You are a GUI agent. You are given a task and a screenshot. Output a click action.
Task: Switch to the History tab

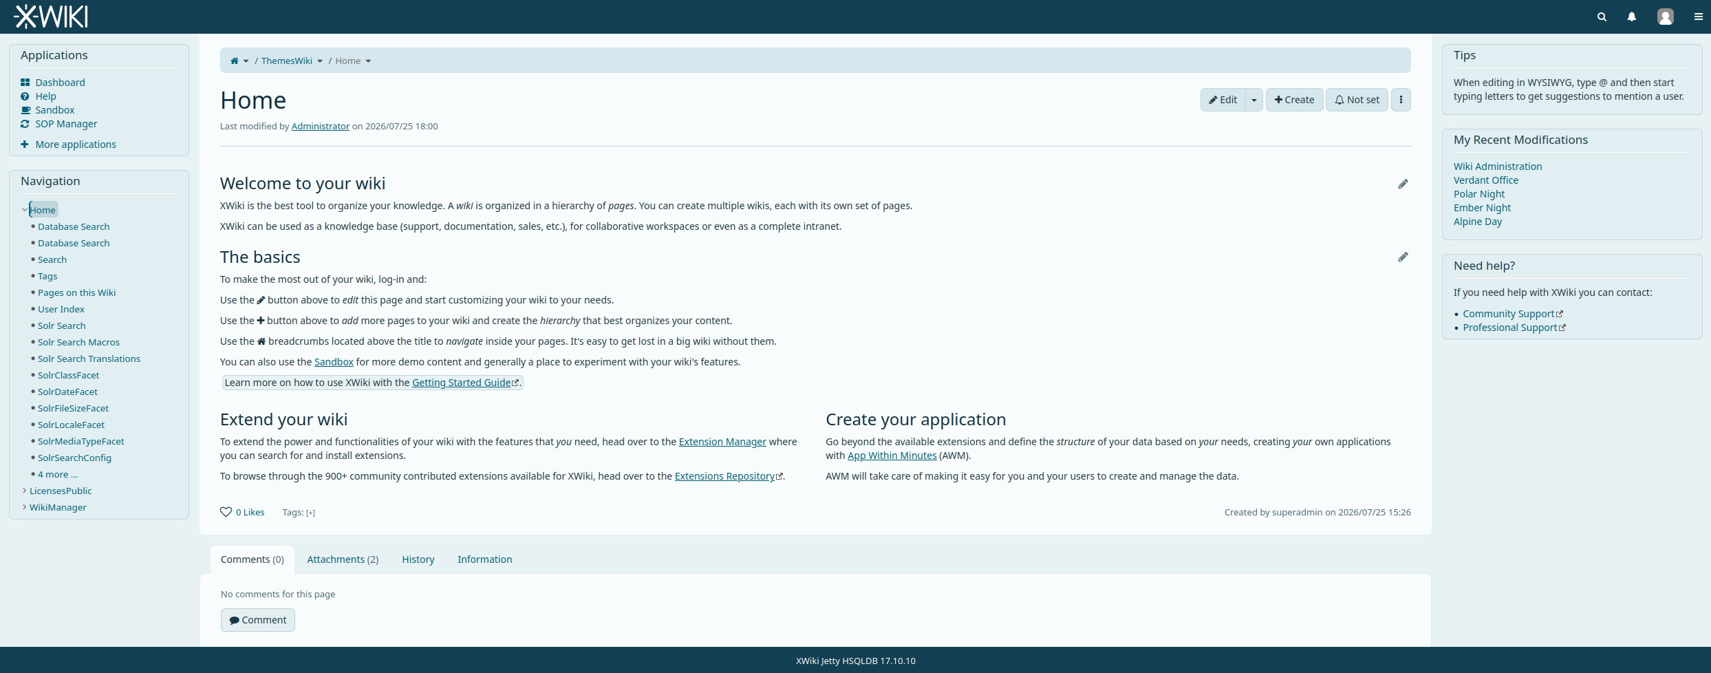[418, 559]
